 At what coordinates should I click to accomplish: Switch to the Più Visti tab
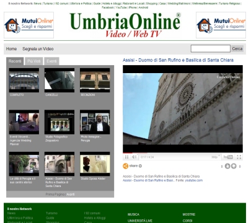tap(34, 61)
